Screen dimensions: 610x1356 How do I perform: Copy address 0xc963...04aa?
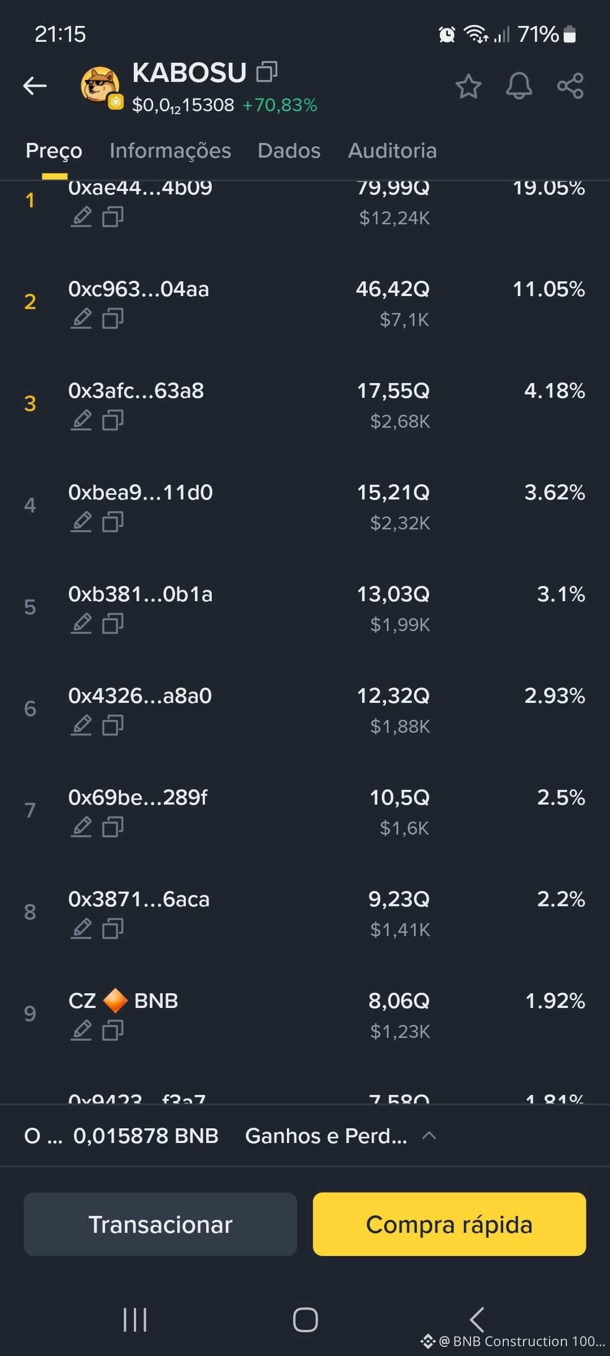[x=113, y=318]
